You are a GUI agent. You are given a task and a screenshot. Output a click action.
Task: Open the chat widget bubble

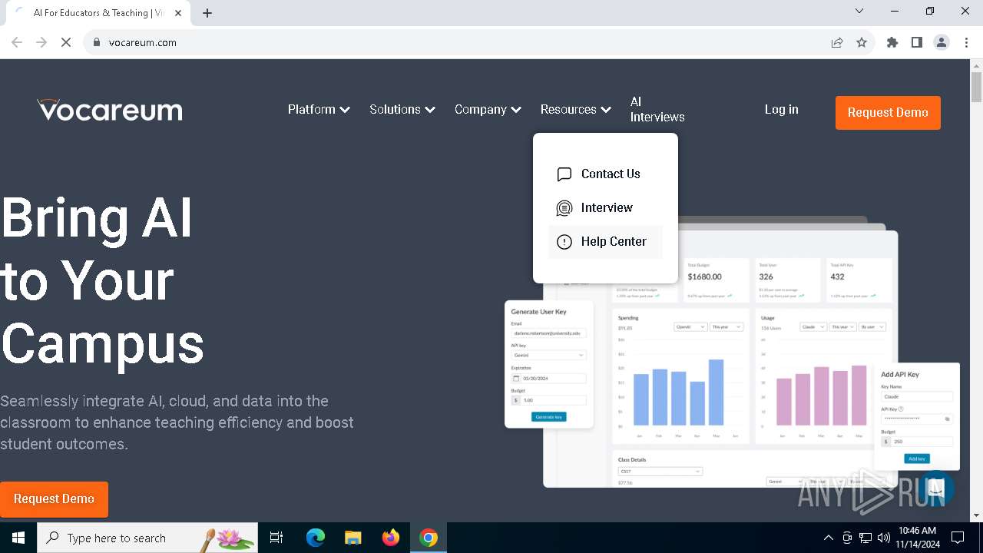point(935,488)
